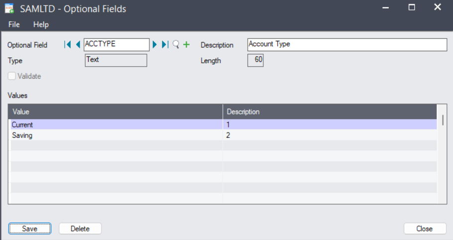Create a new optional field with the green plus
Screen dimensions: 453x240
pos(187,45)
